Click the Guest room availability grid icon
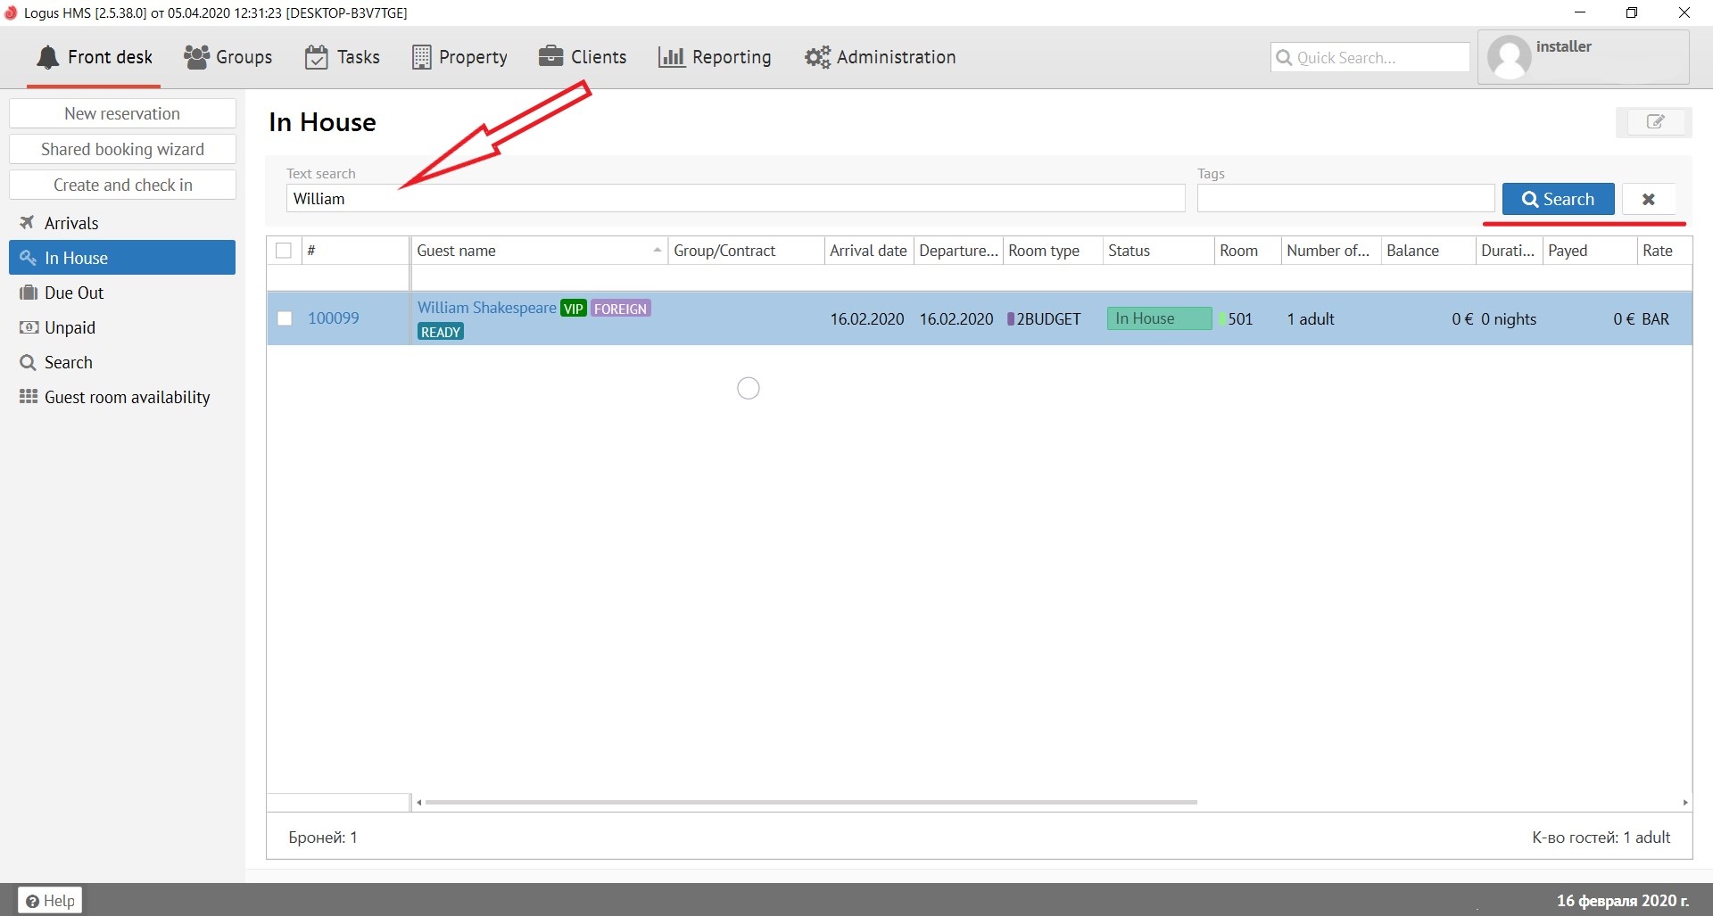Screen dimensions: 1713x916 [x=29, y=397]
